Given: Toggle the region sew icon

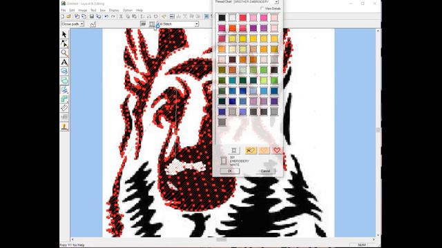Looking at the screenshot, I should (x=152, y=24).
